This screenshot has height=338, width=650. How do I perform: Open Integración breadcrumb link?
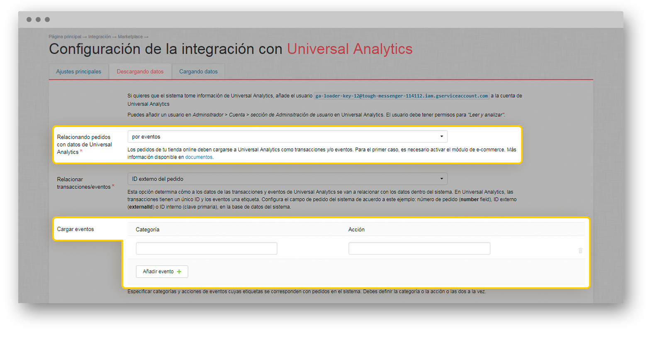click(x=100, y=37)
